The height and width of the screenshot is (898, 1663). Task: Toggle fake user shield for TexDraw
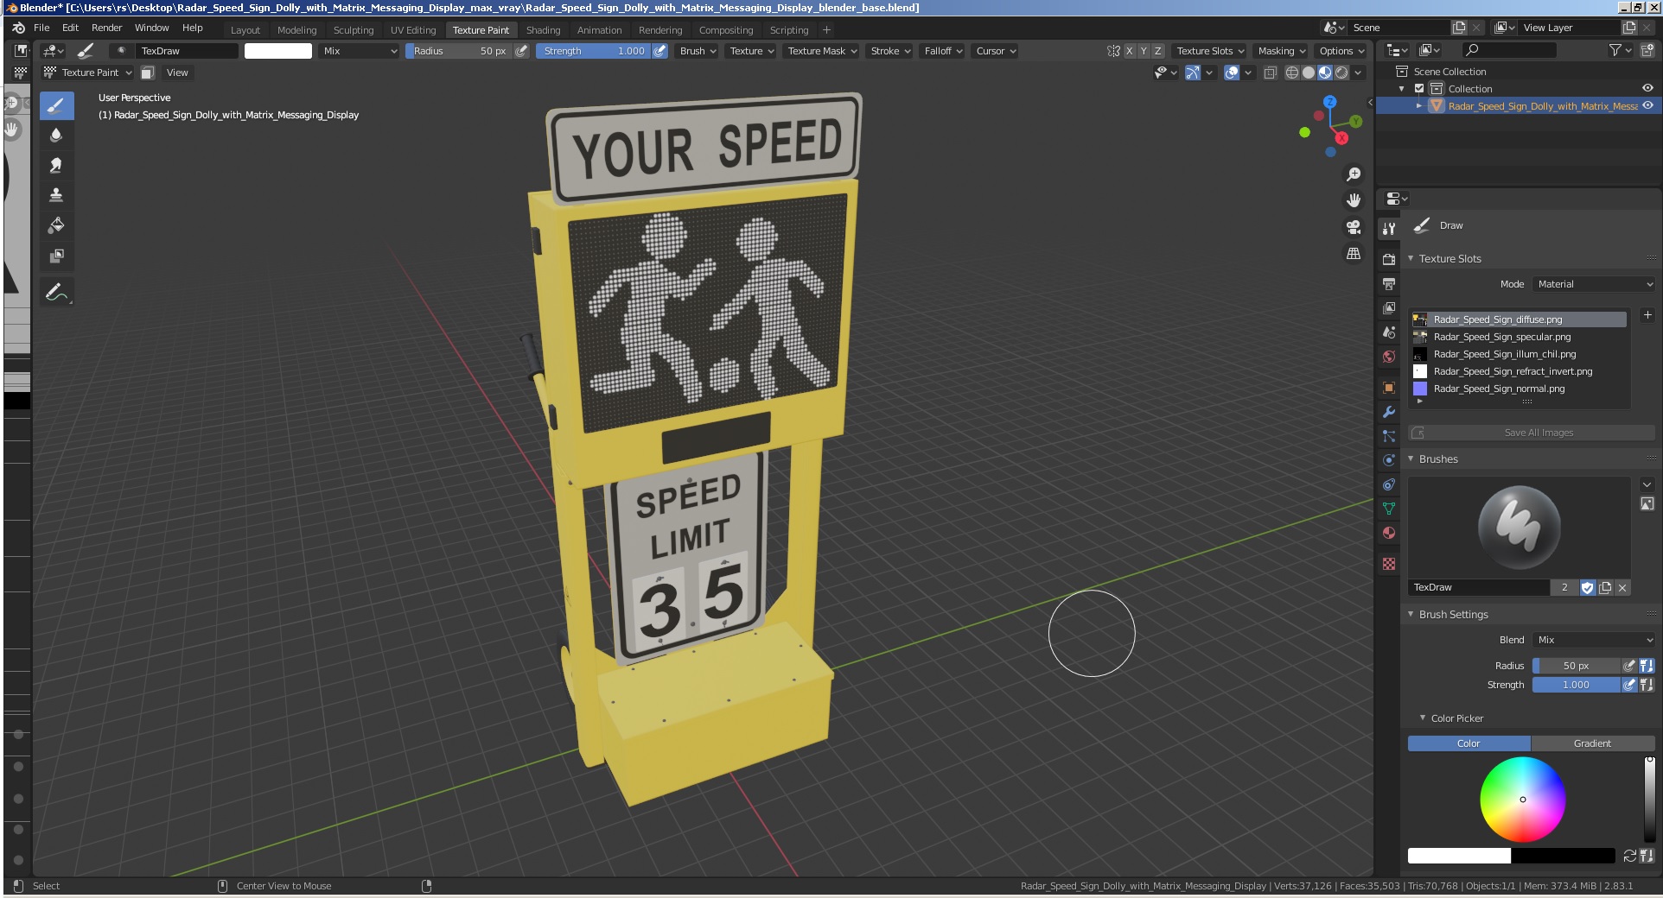1588,587
